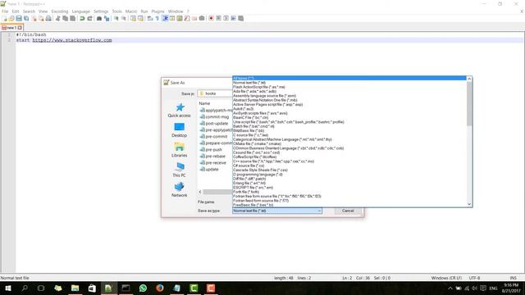The image size is (525, 295).
Task: Click the Save All toolbar icon
Action: click(x=26, y=18)
